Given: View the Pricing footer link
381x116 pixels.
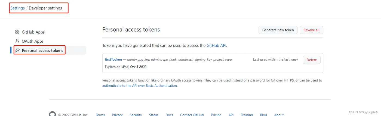Looking at the screenshot, I should coord(216,115).
